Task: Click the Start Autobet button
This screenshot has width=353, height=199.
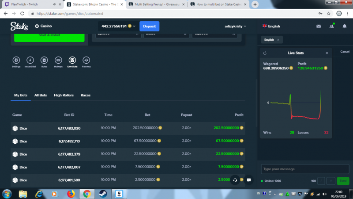Action: 49,37
